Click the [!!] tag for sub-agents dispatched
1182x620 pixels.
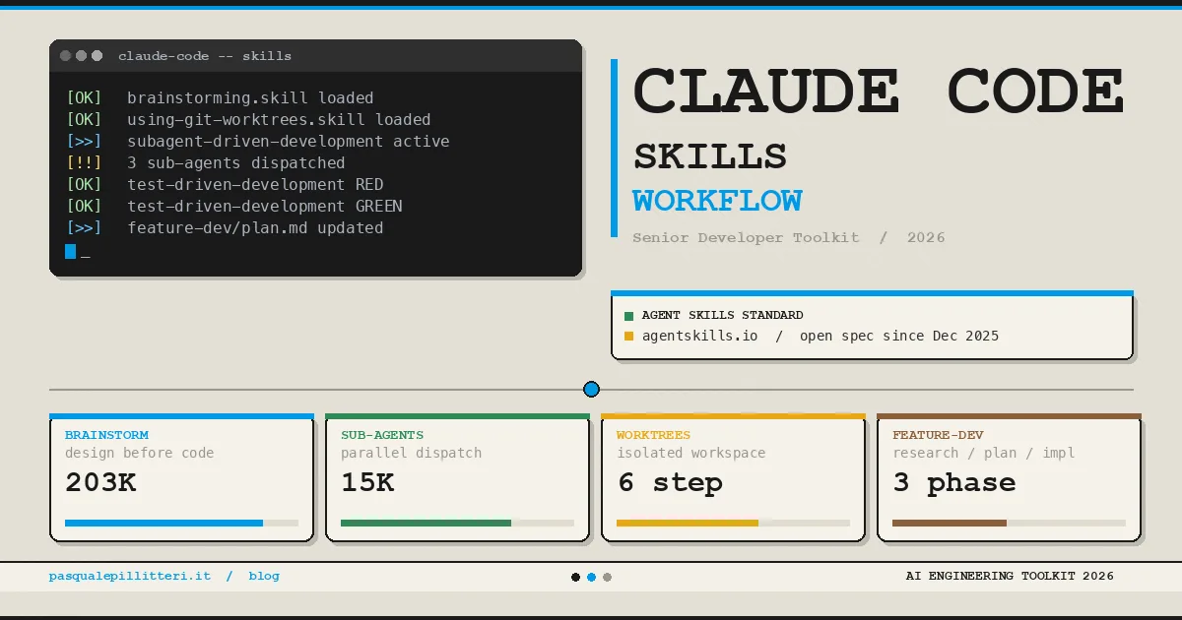click(84, 163)
